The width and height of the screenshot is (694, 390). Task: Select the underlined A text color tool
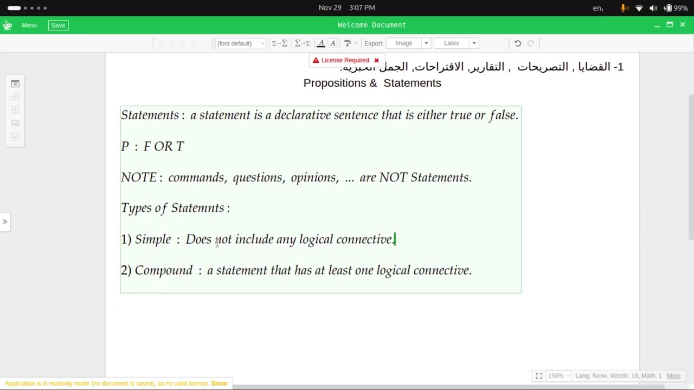pos(321,43)
